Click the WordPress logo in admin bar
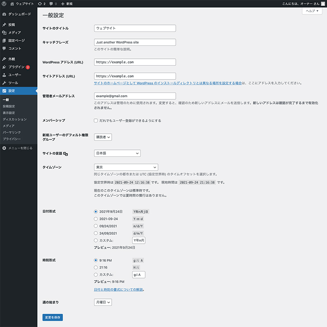The width and height of the screenshot is (327, 327). [5, 4]
